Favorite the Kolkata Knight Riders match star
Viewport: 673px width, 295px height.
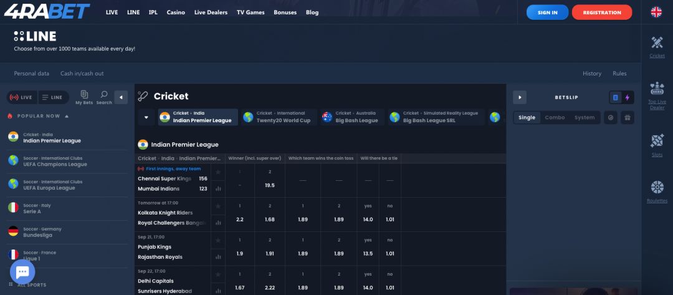tap(218, 206)
